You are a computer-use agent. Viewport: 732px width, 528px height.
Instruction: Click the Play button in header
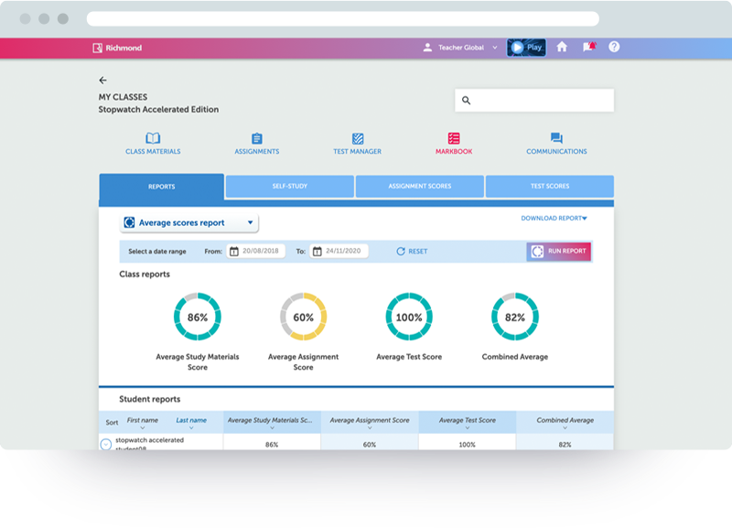point(526,48)
